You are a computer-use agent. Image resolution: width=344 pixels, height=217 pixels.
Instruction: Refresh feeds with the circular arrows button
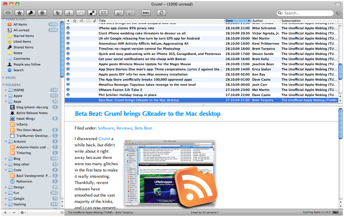pos(161,13)
